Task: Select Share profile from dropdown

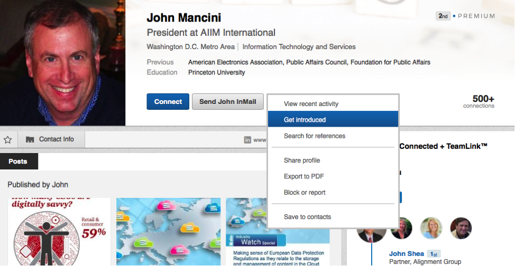Action: (333, 160)
